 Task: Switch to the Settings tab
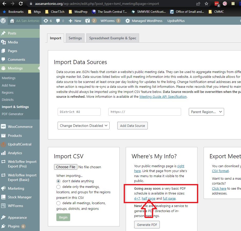pos(75,38)
